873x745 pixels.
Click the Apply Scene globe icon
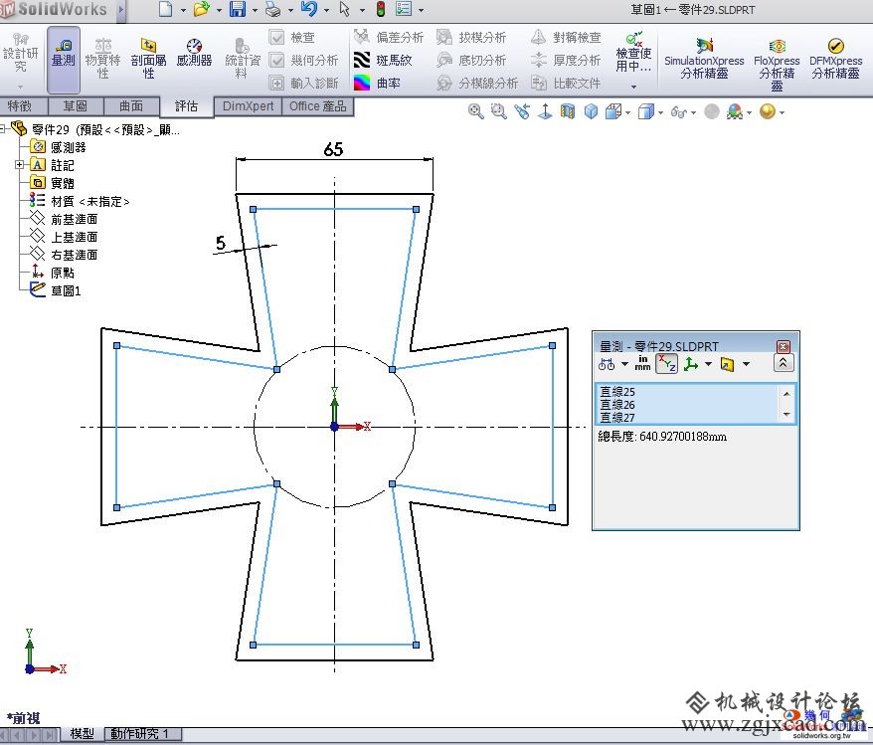[735, 112]
